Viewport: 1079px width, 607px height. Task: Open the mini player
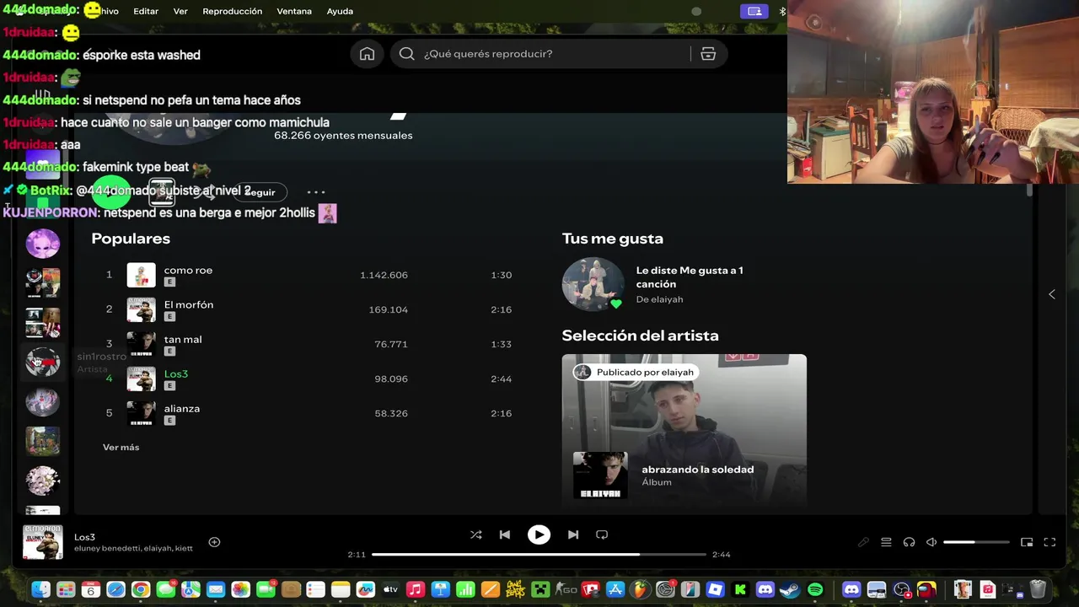pyautogui.click(x=1027, y=542)
